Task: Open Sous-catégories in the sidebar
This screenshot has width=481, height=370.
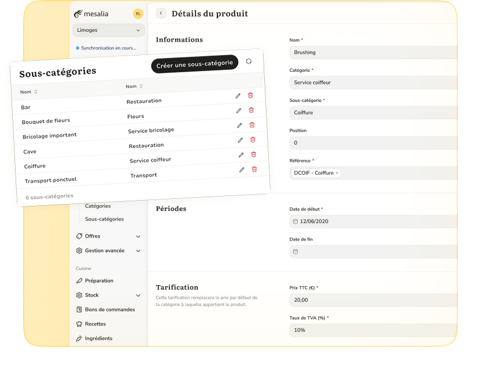Action: coord(104,219)
